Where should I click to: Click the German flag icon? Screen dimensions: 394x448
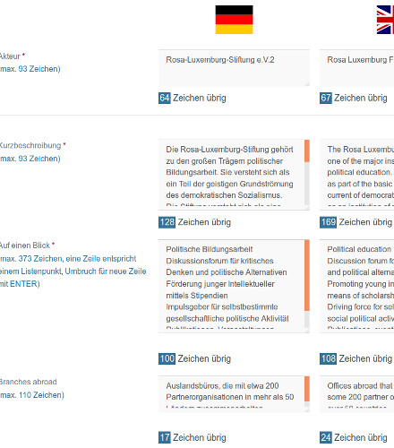tap(234, 20)
